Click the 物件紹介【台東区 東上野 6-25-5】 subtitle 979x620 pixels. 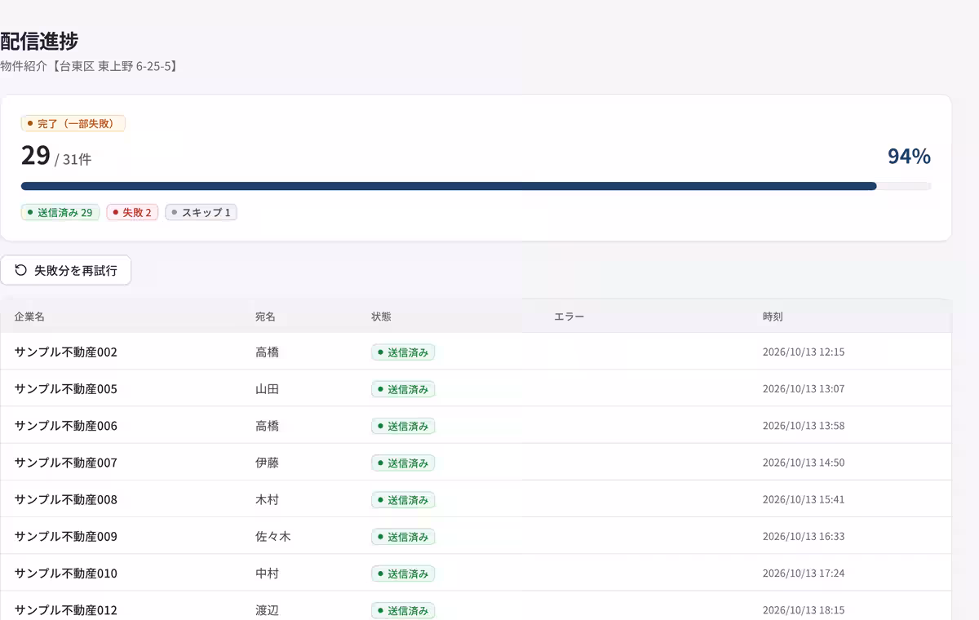pyautogui.click(x=89, y=66)
